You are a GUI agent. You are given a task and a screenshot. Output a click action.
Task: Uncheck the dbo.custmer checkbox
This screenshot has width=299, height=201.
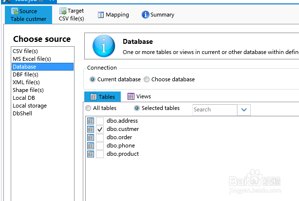100,129
